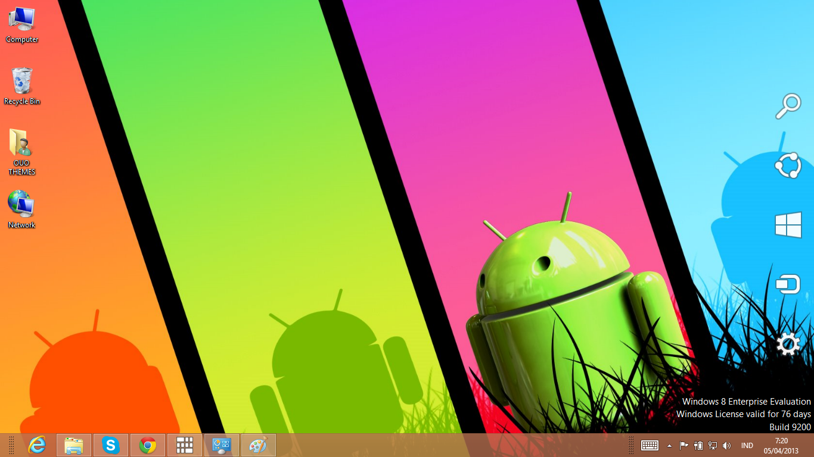Open the Search charm
Screen dimensions: 814x457
point(788,107)
